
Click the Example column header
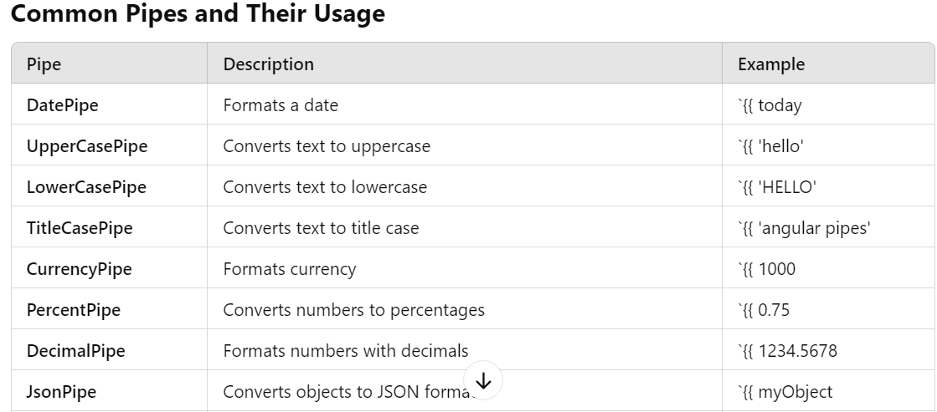click(771, 64)
